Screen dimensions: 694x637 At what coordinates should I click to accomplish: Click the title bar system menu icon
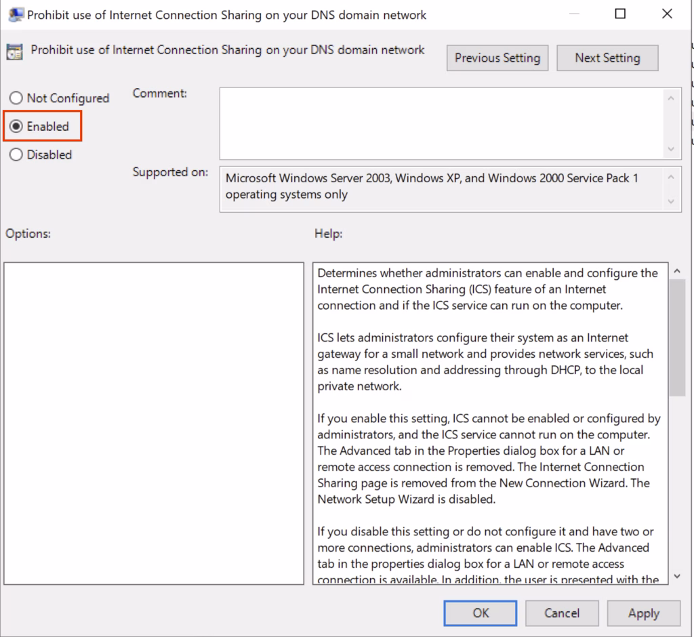coord(14,14)
